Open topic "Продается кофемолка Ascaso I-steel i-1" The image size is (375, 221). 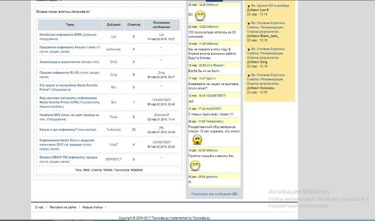point(70,47)
